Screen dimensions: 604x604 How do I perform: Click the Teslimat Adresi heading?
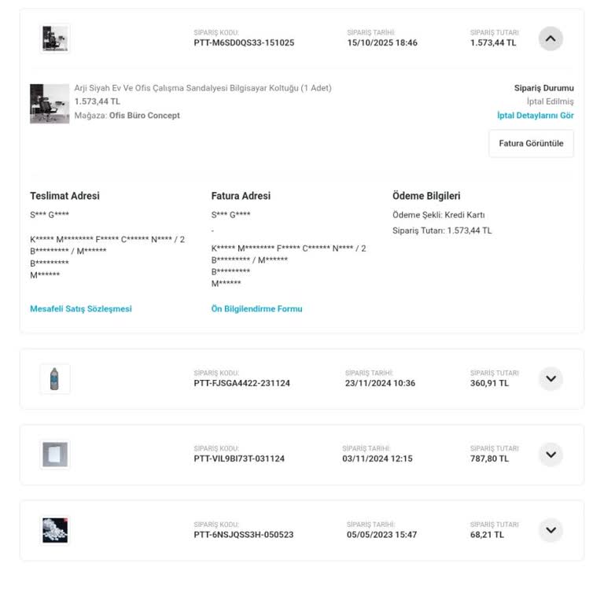[x=64, y=196]
